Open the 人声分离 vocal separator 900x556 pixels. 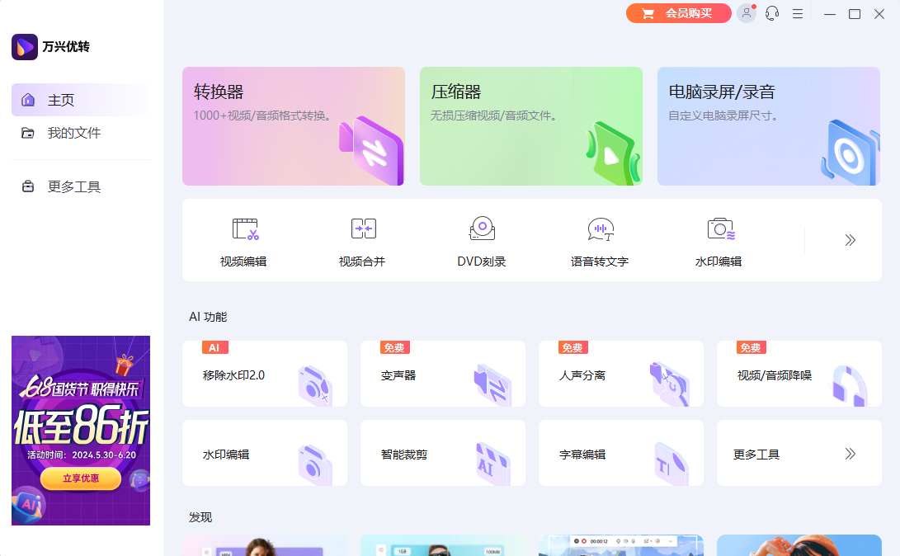pos(620,373)
